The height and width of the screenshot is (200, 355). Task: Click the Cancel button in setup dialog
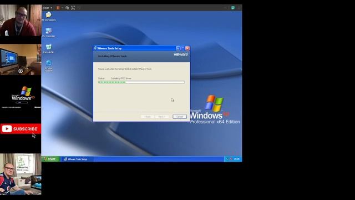pos(180,117)
